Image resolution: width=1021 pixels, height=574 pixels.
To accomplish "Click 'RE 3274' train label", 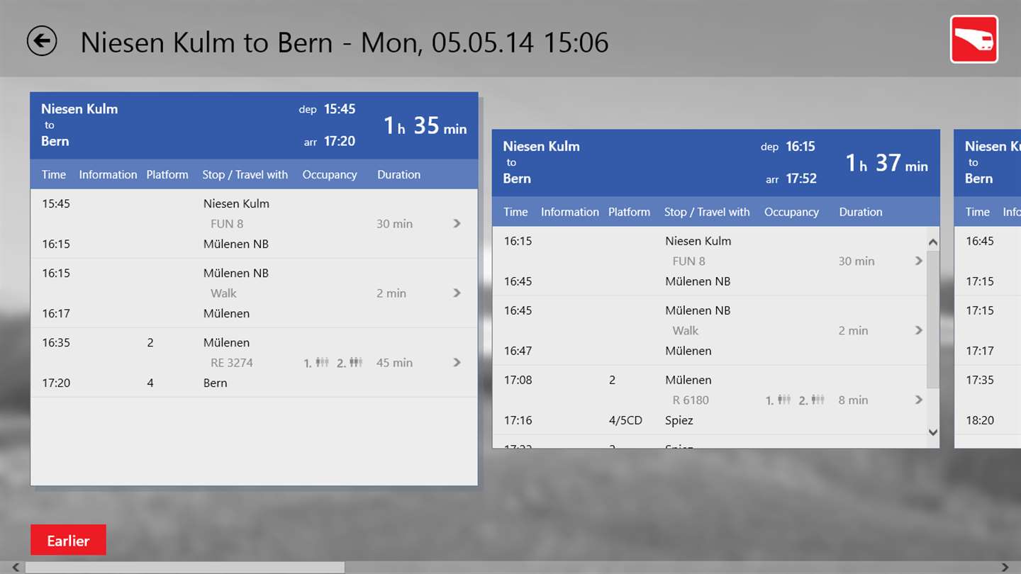I will pyautogui.click(x=231, y=362).
